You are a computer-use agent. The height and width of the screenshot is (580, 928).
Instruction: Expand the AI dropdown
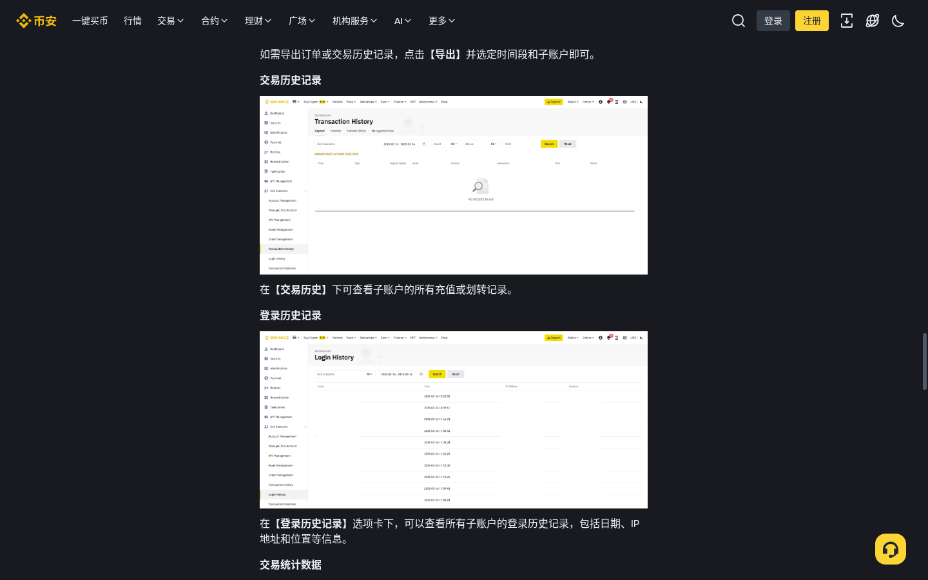coord(403,21)
